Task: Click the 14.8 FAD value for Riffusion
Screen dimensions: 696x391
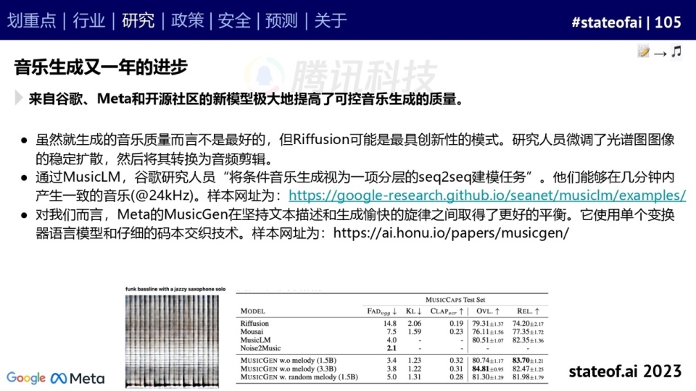Action: 390,324
